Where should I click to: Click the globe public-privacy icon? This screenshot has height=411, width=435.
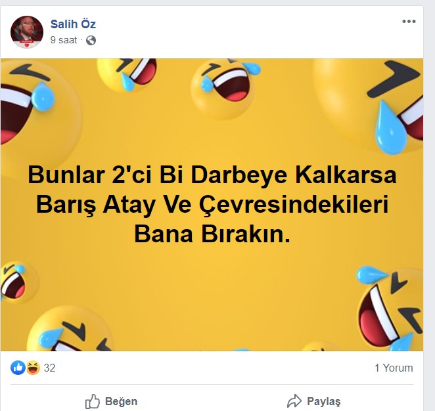(x=91, y=41)
